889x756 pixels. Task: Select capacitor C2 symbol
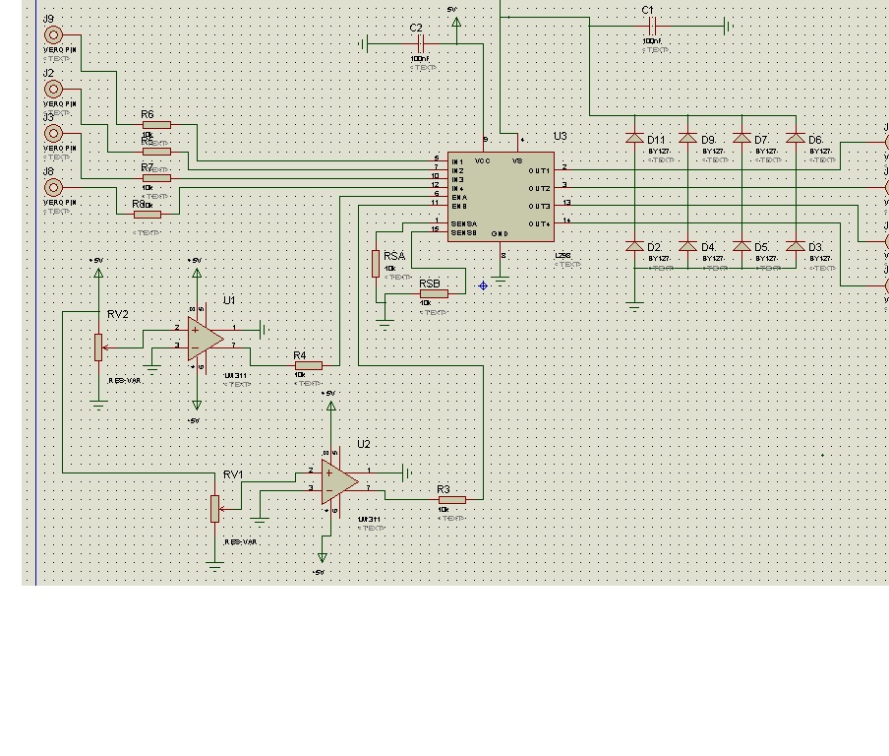click(x=420, y=43)
